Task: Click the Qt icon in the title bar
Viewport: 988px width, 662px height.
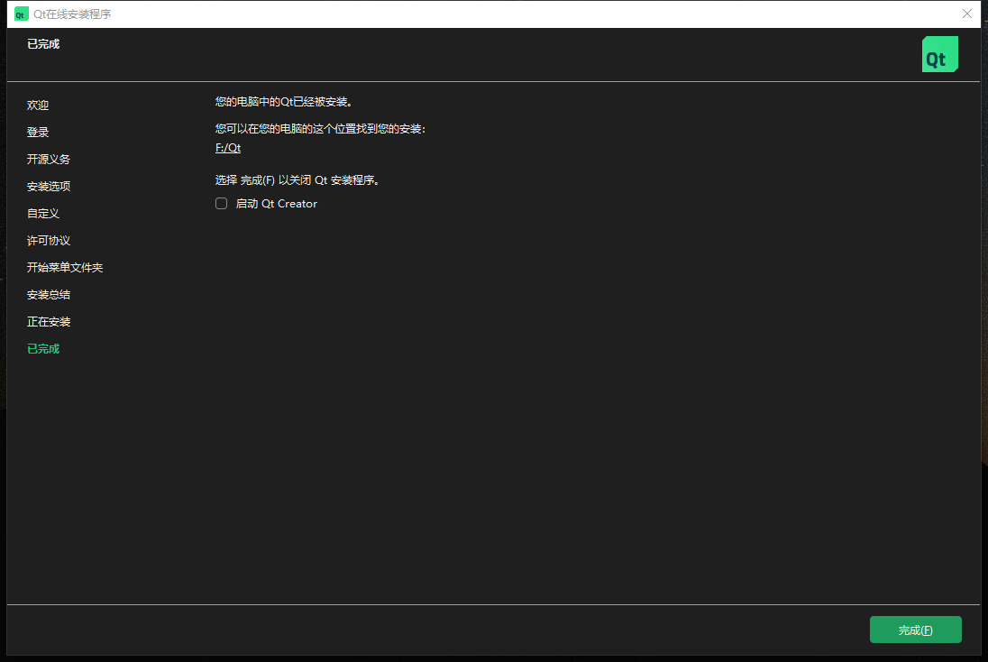Action: (x=21, y=14)
